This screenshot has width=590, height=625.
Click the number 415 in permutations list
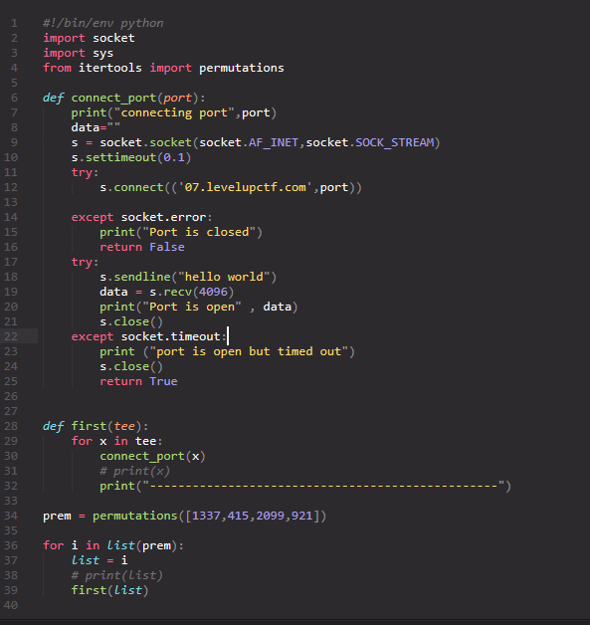(238, 516)
